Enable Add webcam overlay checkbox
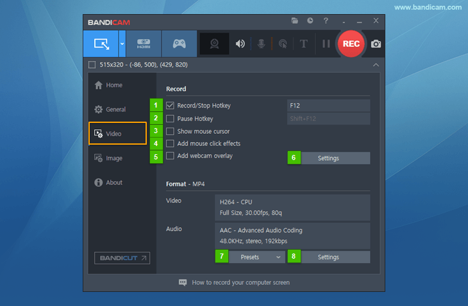This screenshot has width=468, height=306. coord(170,156)
